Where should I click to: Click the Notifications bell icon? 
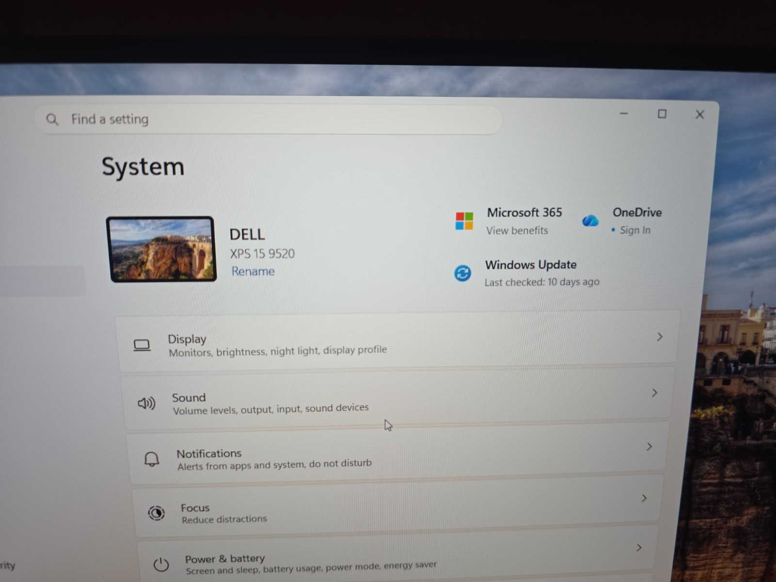pos(152,459)
